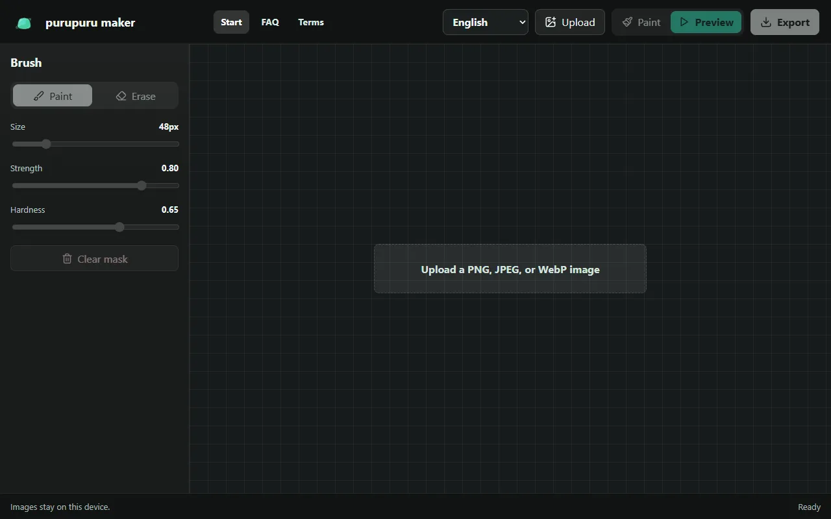Open the FAQ page
This screenshot has width=831, height=519.
(x=270, y=22)
